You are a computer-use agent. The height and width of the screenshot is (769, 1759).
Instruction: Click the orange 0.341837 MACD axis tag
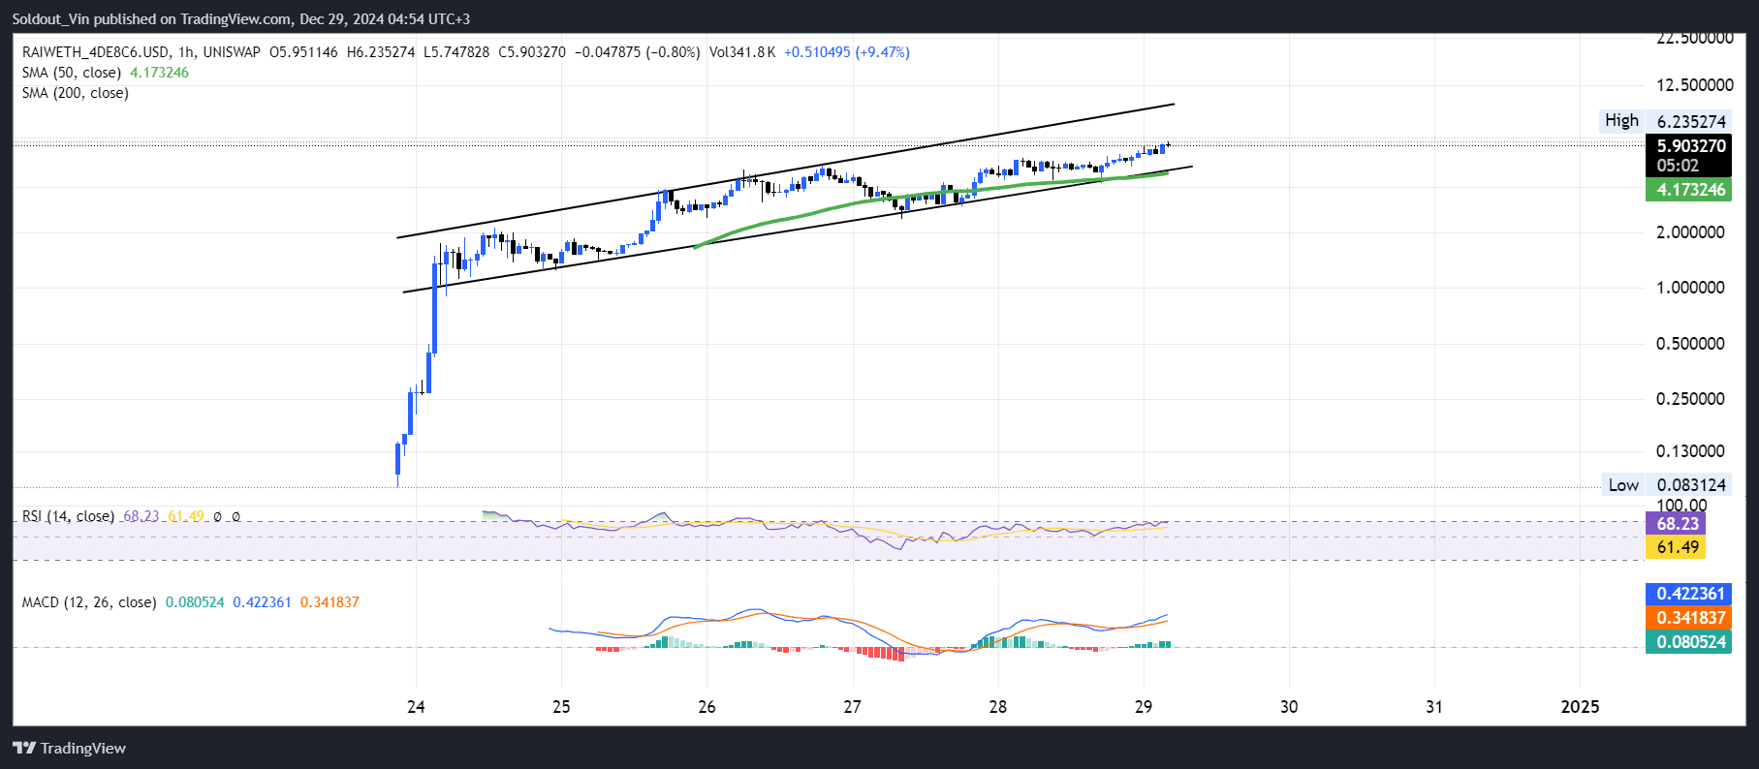point(1688,618)
